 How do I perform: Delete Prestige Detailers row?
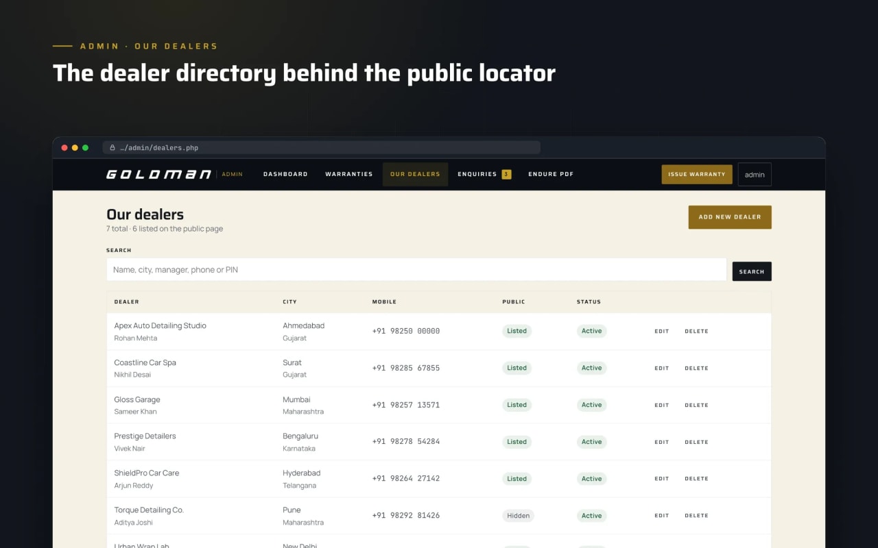point(696,443)
